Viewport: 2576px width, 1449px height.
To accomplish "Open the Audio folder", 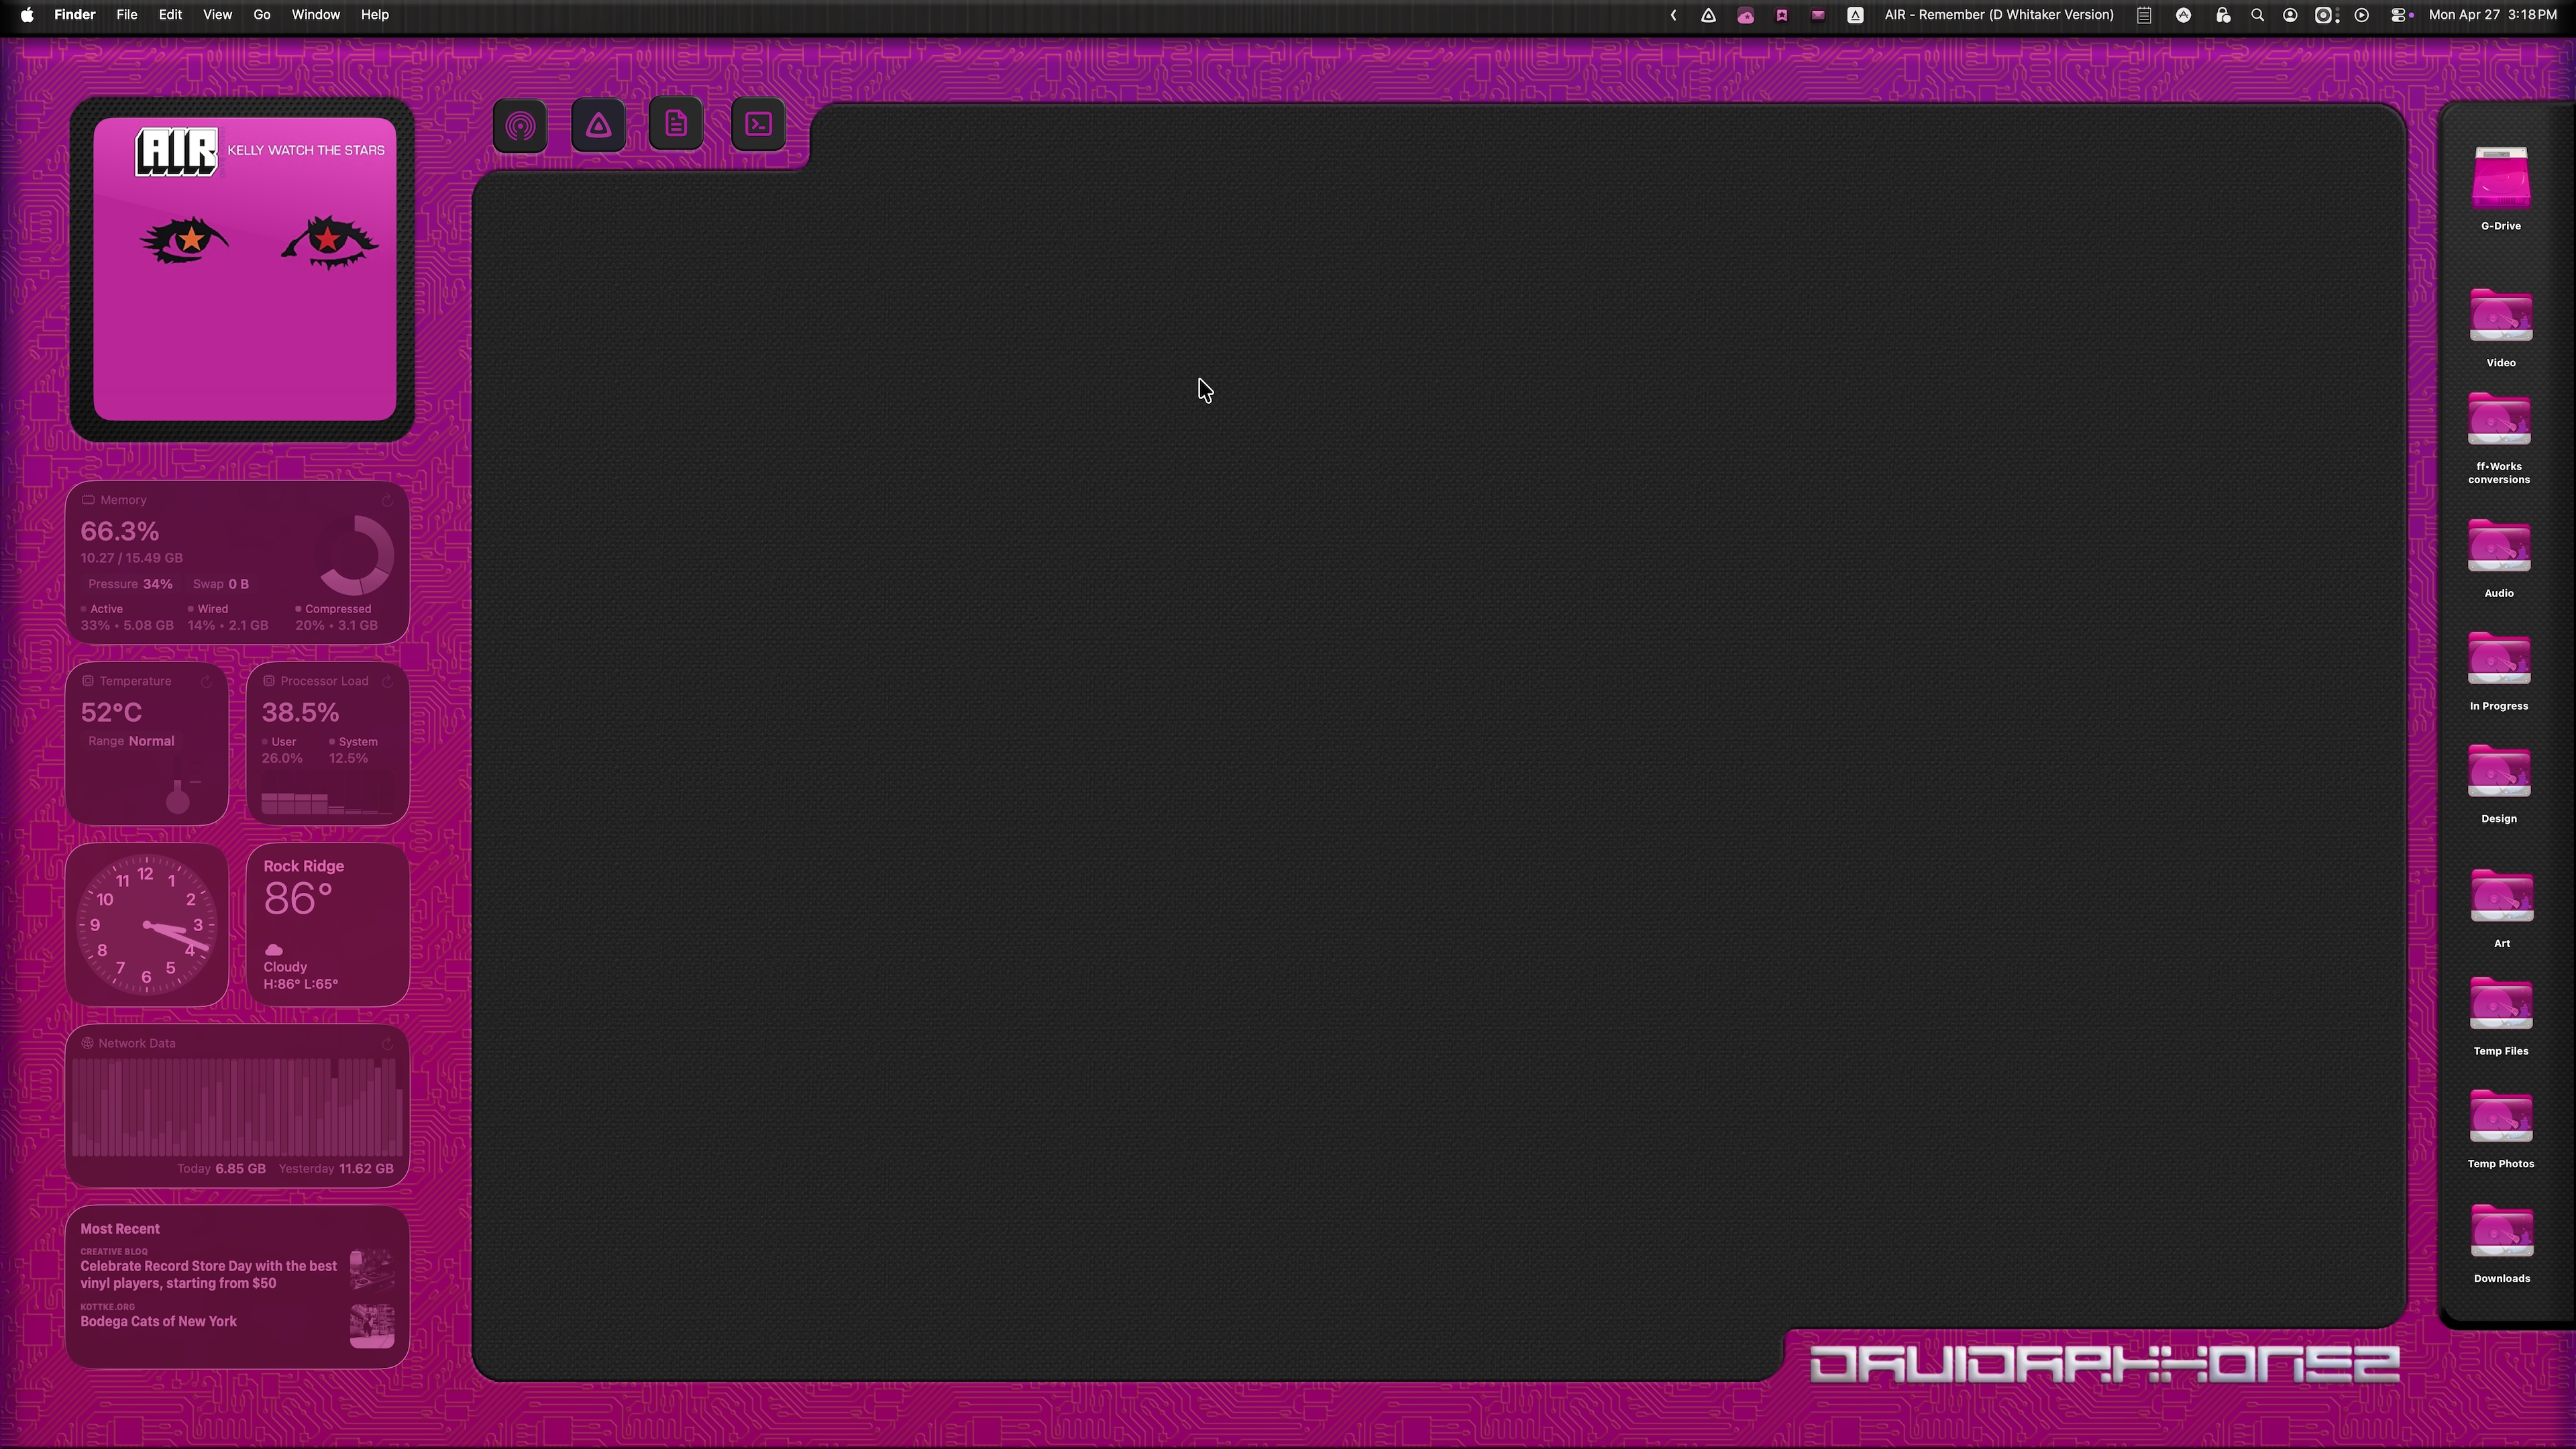I will coord(2499,546).
